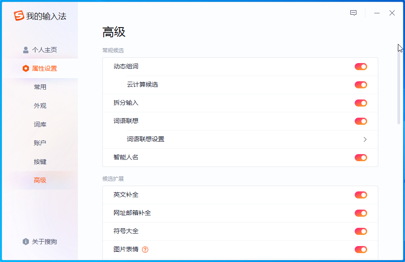
Task: Toggle 图片表情 switch
Action: click(361, 250)
